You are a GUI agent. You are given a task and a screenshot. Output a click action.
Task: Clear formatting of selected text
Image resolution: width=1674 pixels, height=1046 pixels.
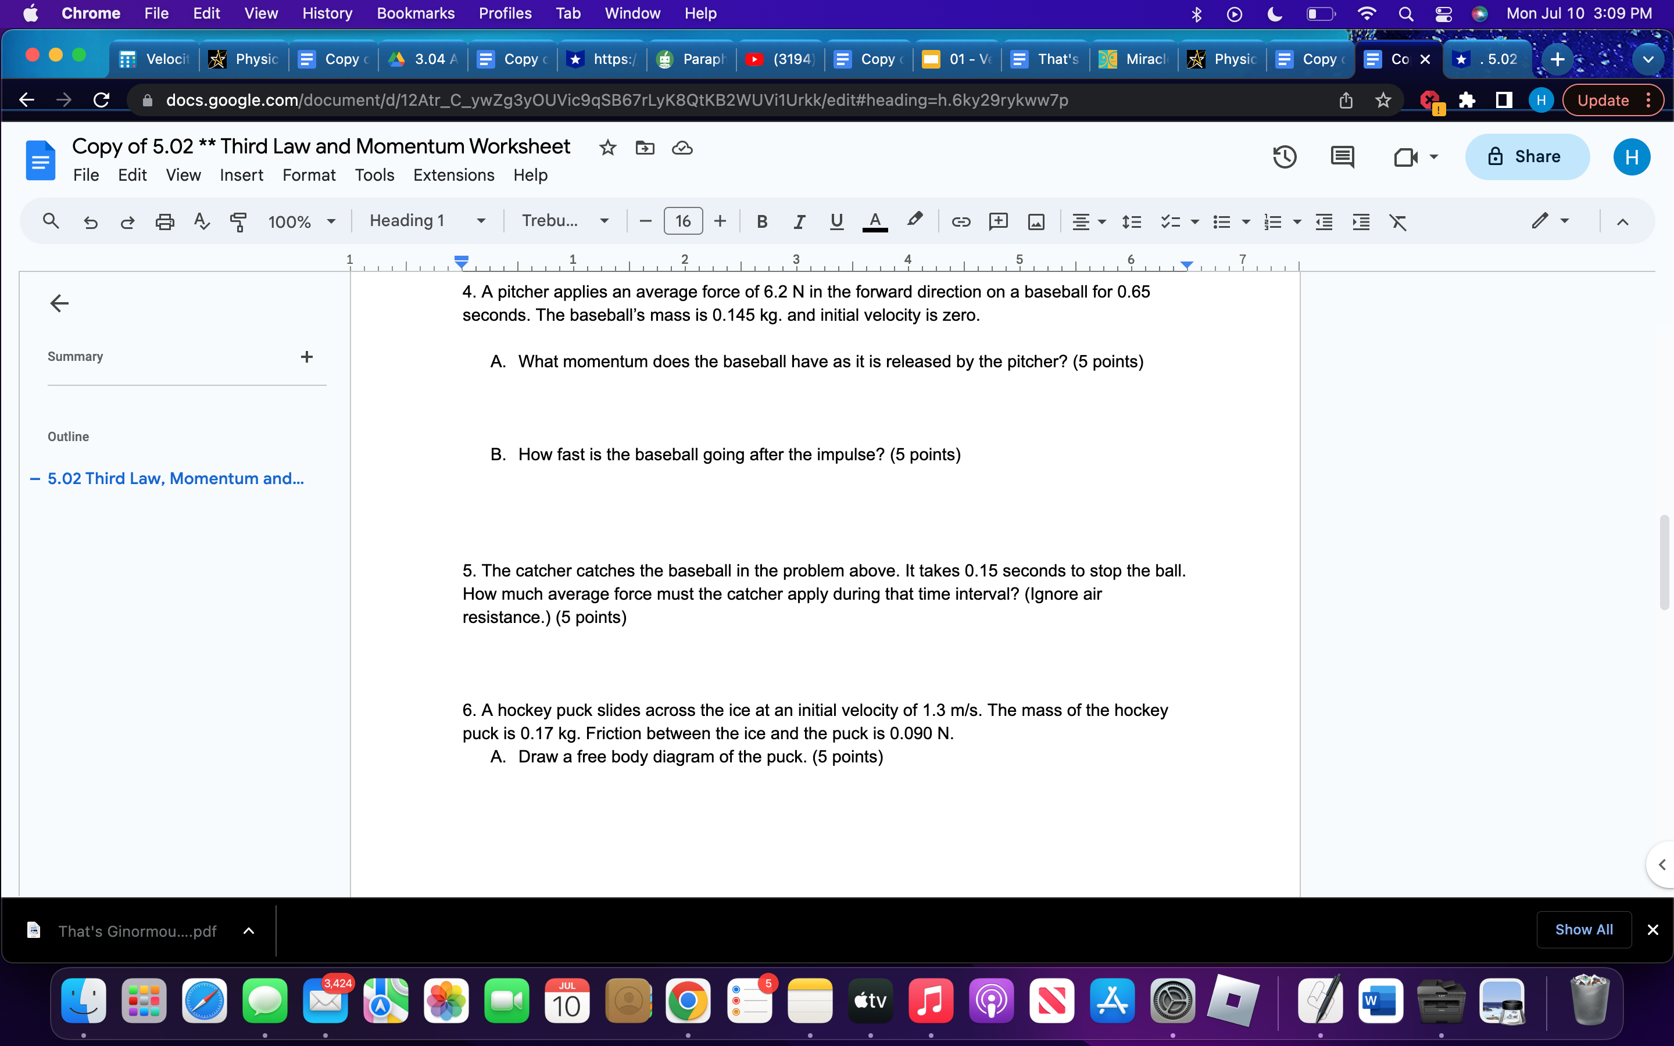(1398, 221)
